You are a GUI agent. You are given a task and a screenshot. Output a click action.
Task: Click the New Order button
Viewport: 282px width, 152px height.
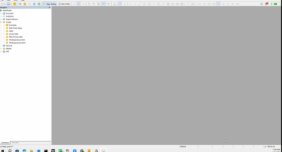tap(64, 4)
